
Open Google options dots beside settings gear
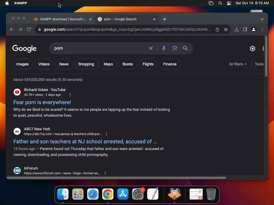pyautogui.click(x=263, y=49)
